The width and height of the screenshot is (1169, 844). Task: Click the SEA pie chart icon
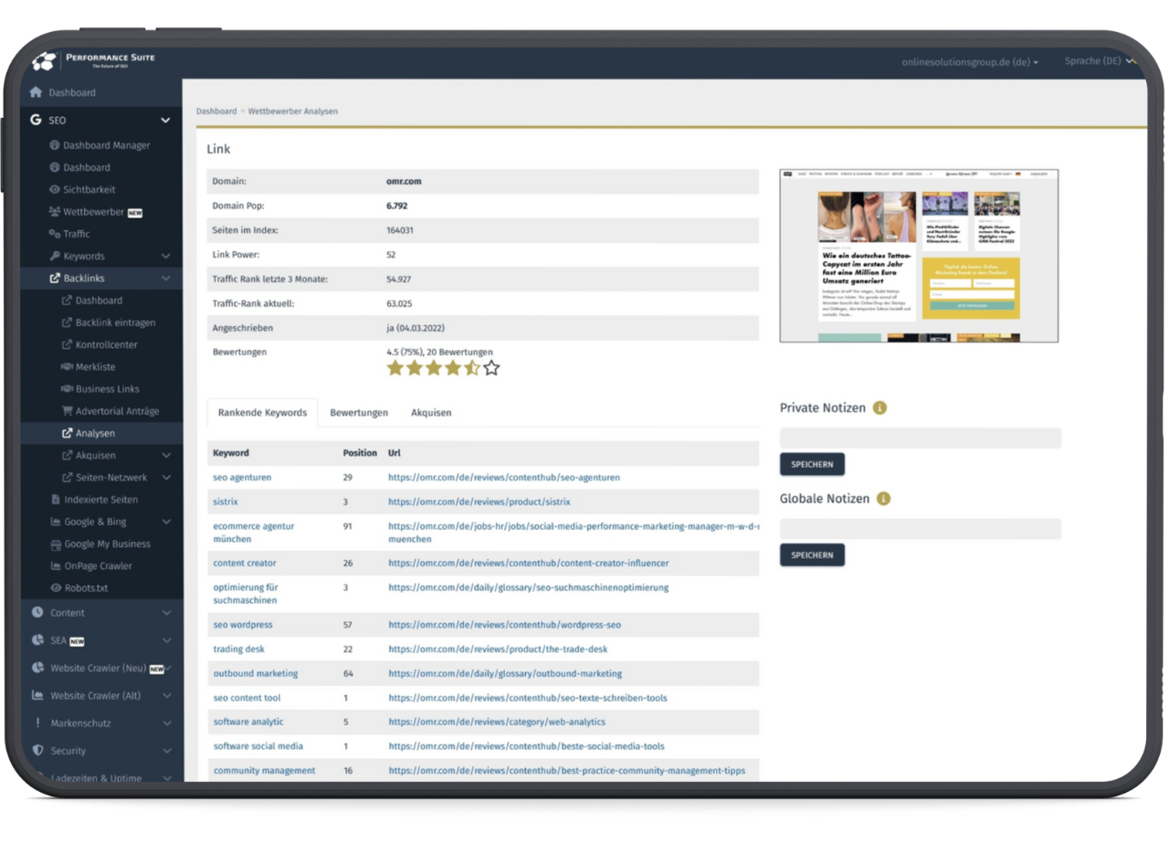pos(37,640)
